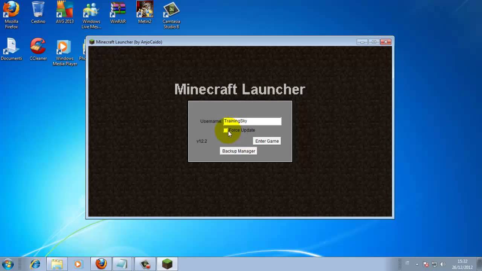Click the Show Desktop strip by clock
Screen dimensions: 482x271
tap(479, 264)
